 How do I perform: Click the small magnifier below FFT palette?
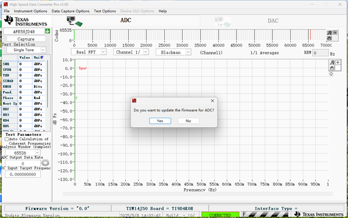tap(331, 74)
